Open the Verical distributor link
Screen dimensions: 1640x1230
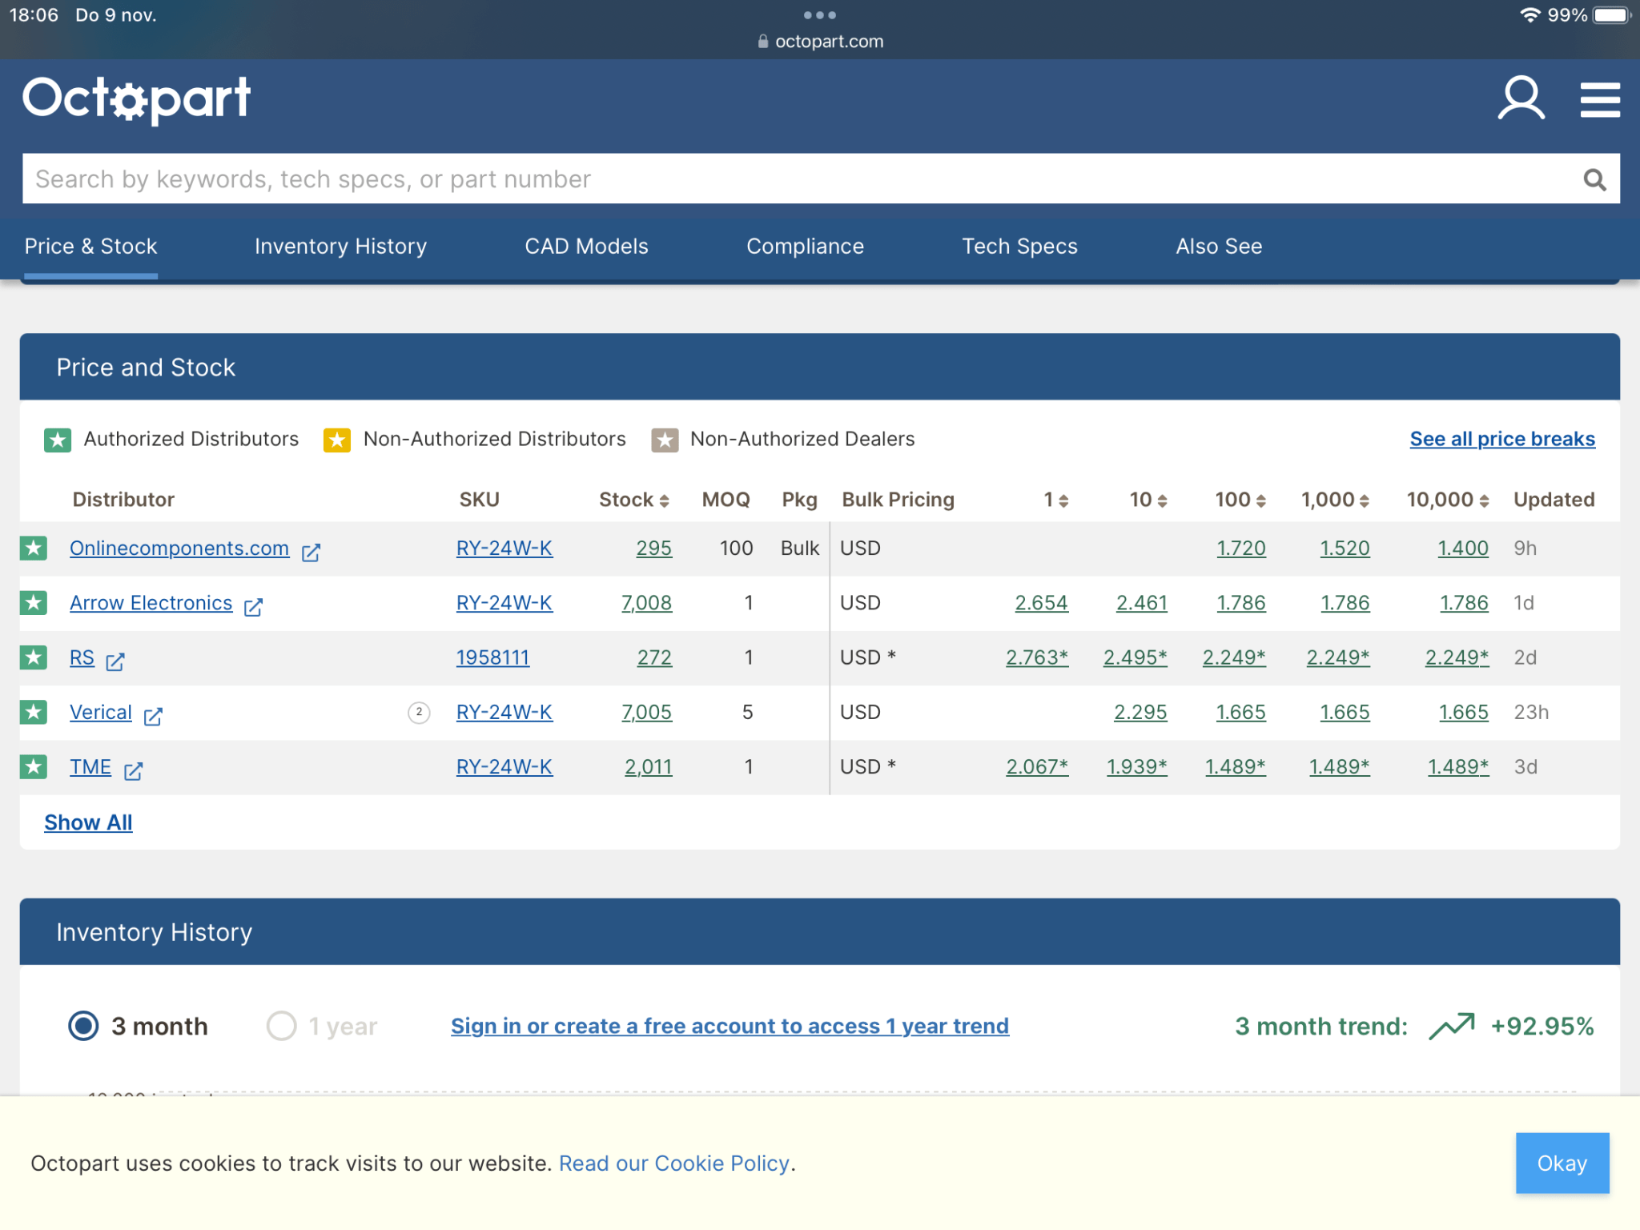coord(101,712)
